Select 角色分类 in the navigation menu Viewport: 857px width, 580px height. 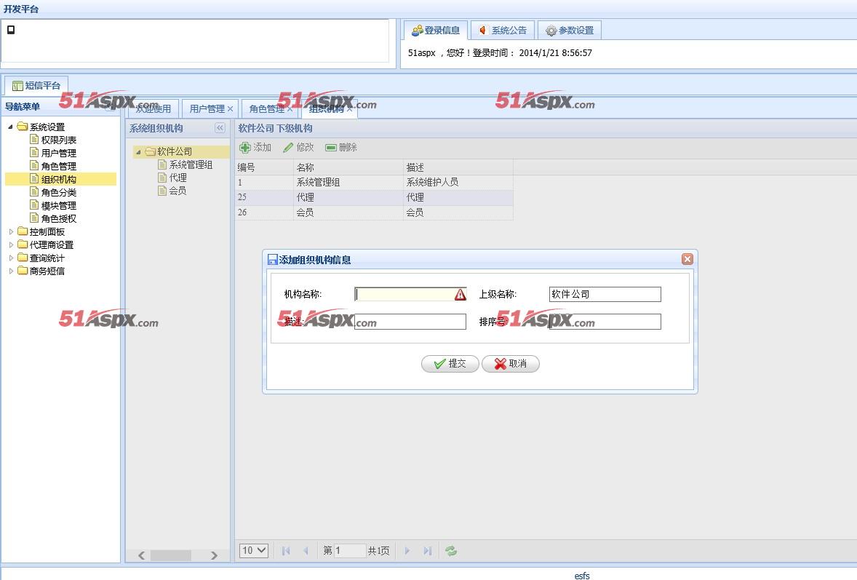coord(58,193)
